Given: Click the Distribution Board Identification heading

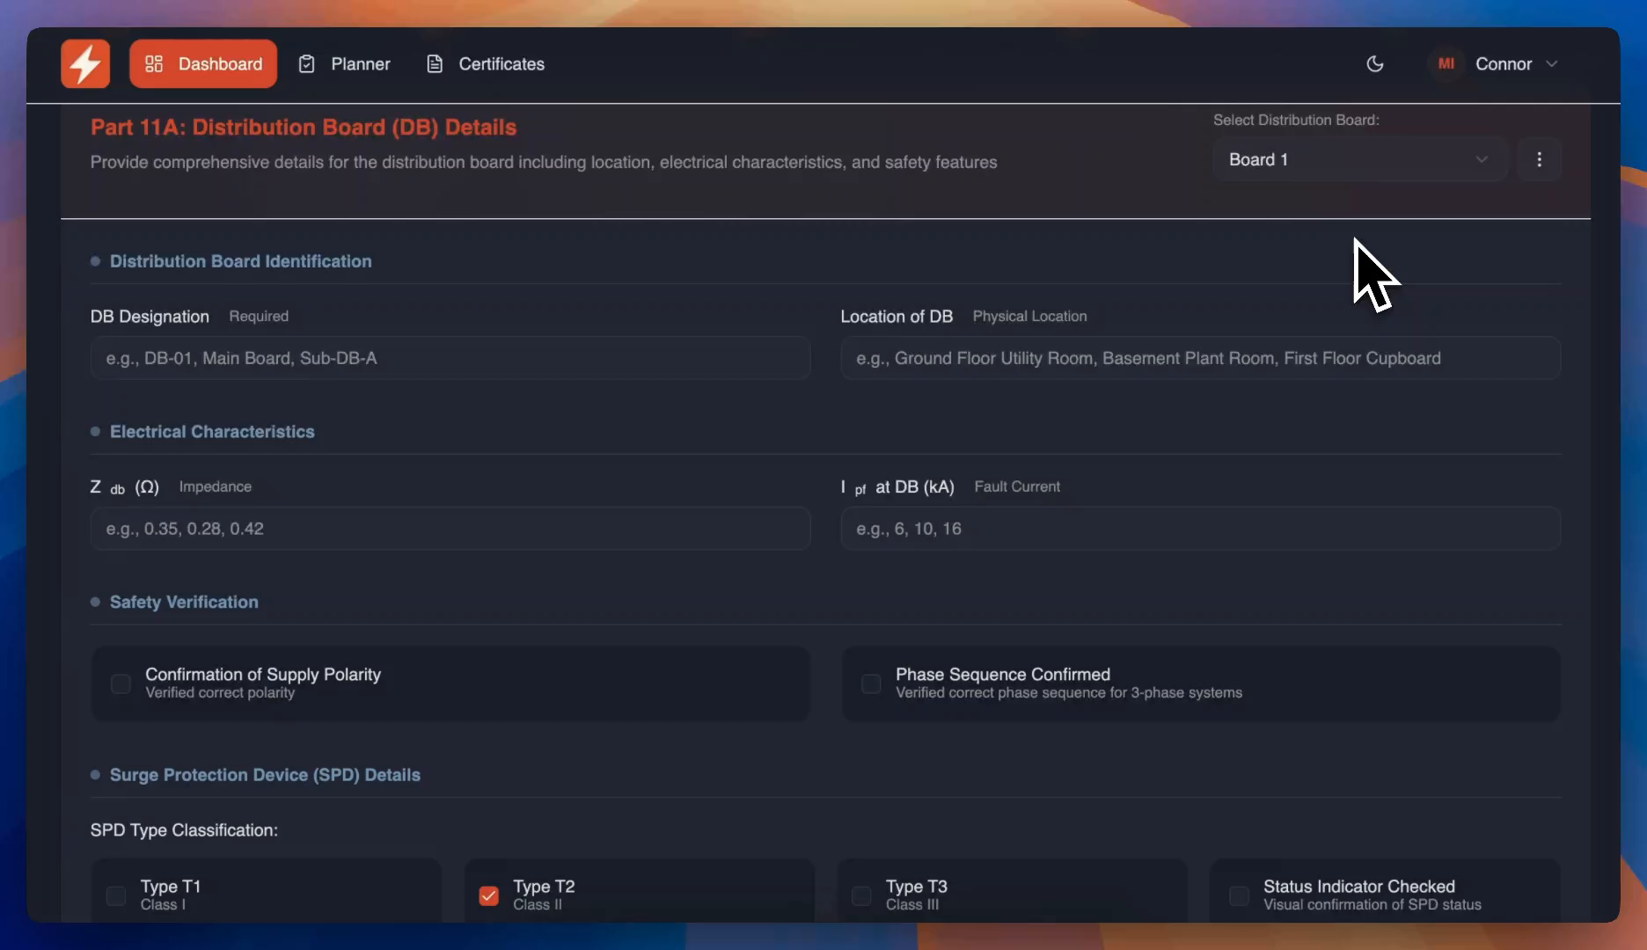Looking at the screenshot, I should click(x=240, y=261).
